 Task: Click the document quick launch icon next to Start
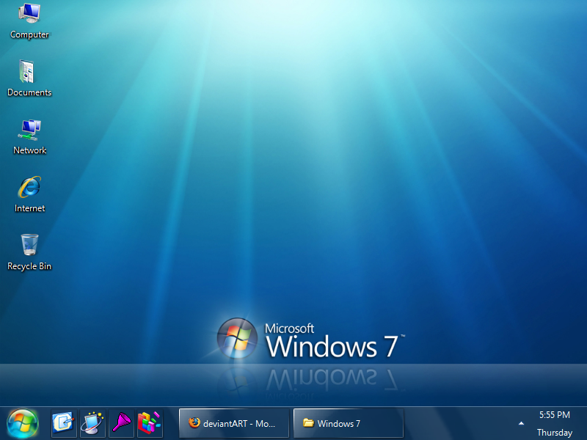pos(63,423)
